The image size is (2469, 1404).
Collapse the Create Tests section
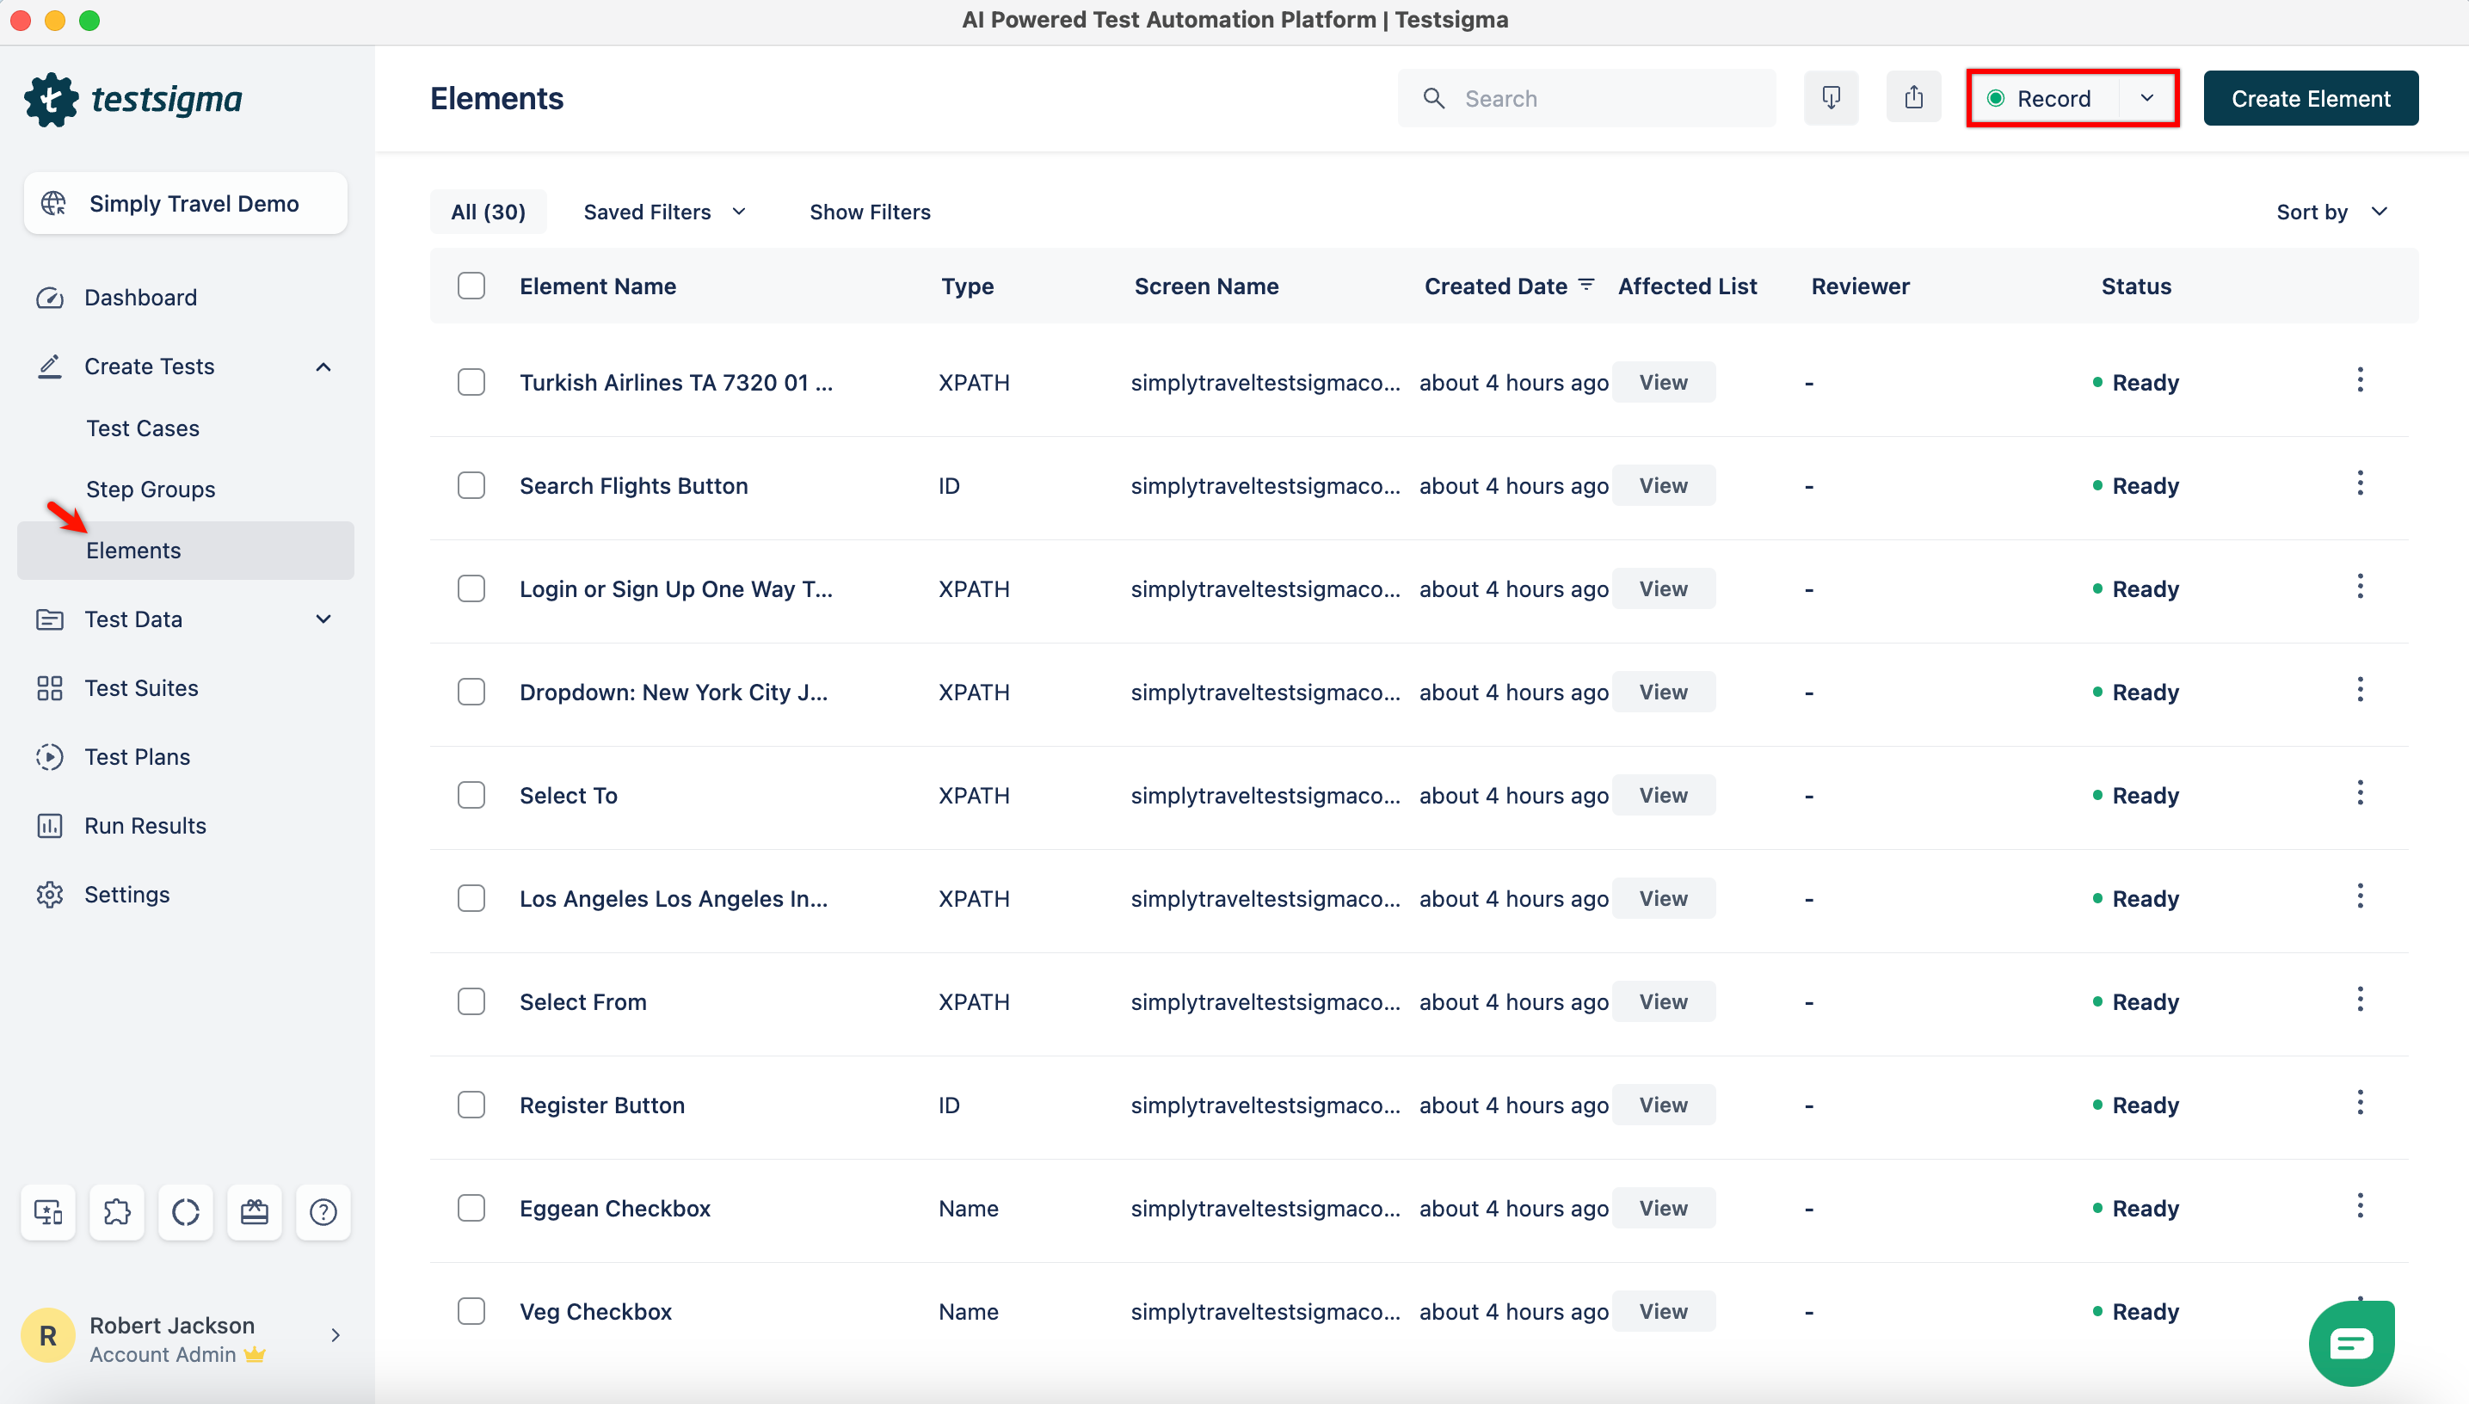click(x=323, y=367)
